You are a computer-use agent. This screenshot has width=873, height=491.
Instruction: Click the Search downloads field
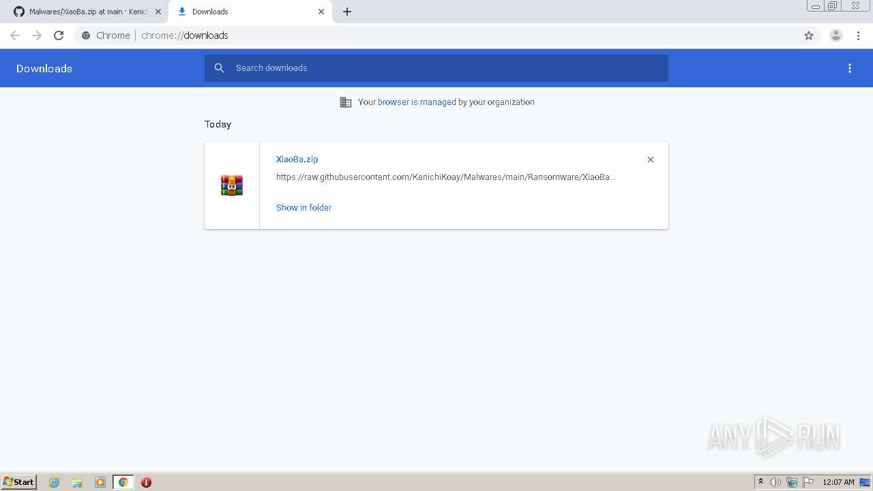click(436, 68)
